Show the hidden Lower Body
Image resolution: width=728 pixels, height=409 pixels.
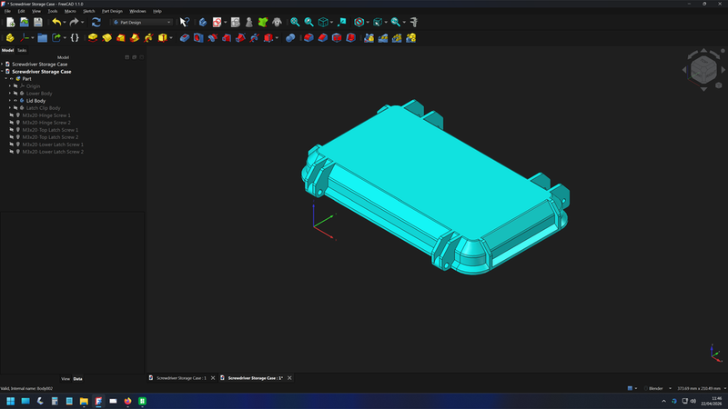(15, 94)
